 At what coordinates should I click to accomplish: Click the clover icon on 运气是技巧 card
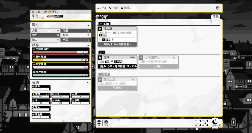click(x=141, y=57)
